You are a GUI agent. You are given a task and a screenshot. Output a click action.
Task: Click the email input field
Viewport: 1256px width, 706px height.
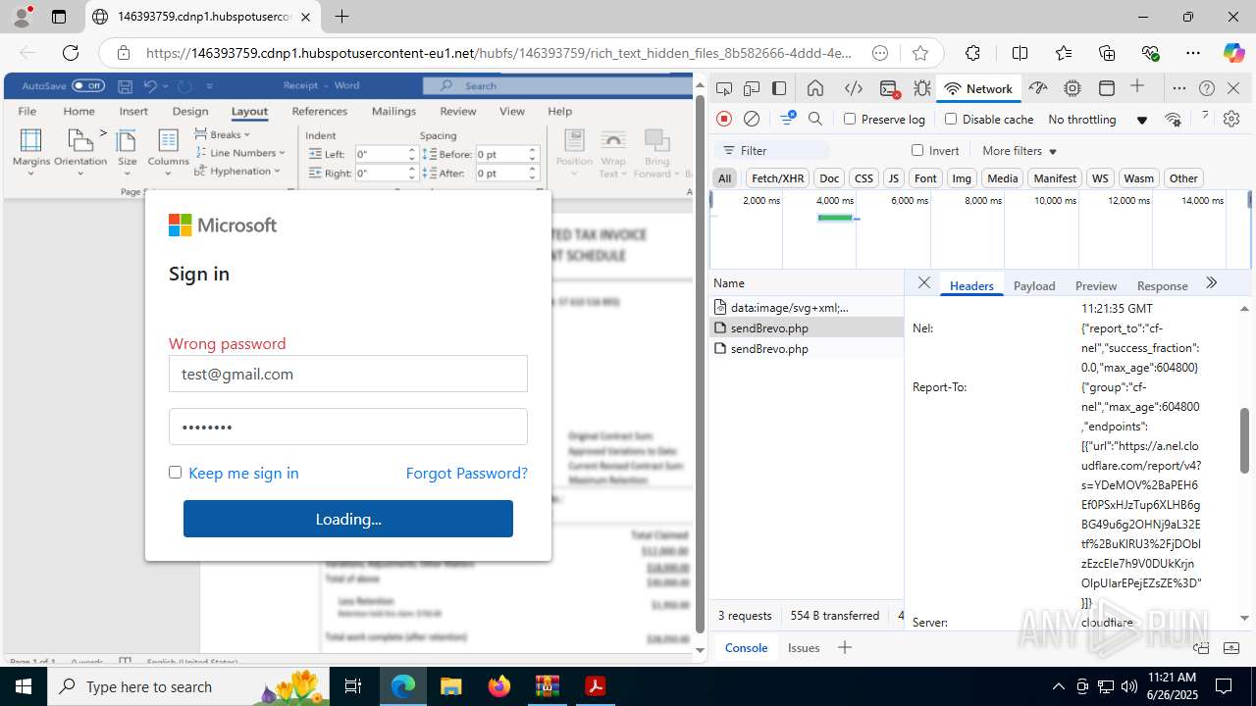[x=348, y=374]
